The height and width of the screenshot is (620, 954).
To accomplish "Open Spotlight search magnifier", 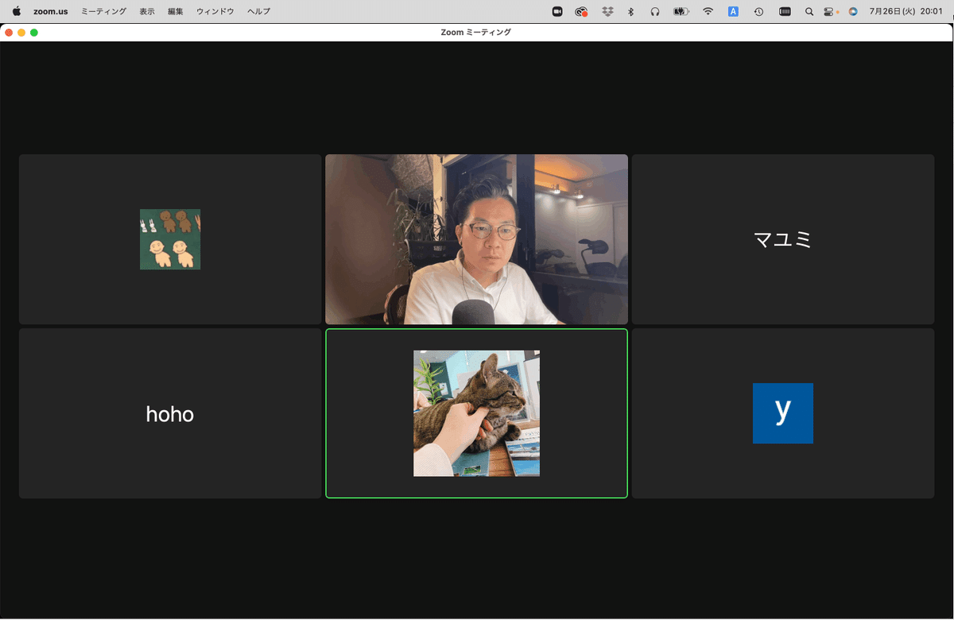I will tap(809, 11).
